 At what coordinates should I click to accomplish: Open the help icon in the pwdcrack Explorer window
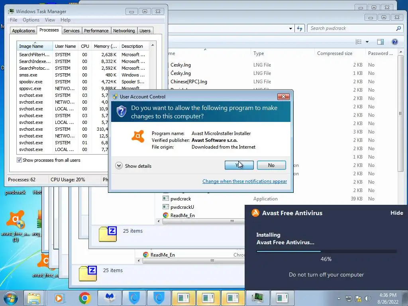point(394,41)
